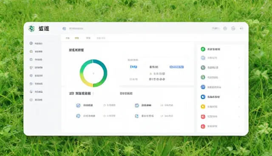Click the top-right blue shortcut icon in lower card
Viewport: 272px width, 156px height.
click(x=137, y=105)
